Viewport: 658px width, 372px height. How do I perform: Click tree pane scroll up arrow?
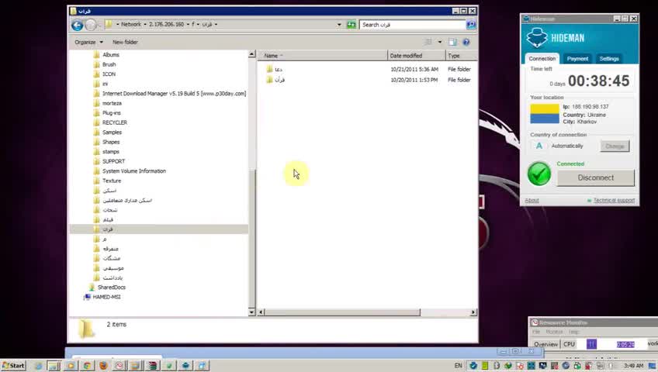251,54
